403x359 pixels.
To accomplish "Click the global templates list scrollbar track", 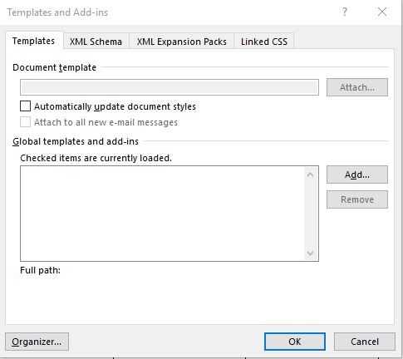I will pyautogui.click(x=310, y=214).
